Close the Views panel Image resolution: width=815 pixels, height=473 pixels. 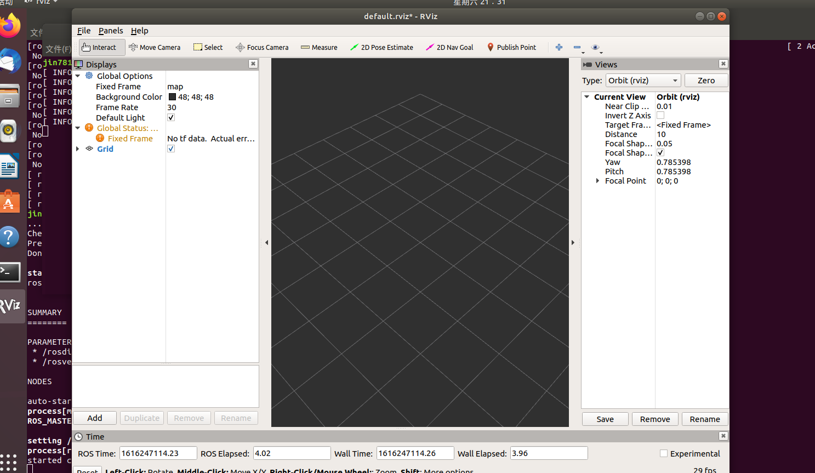pyautogui.click(x=723, y=64)
